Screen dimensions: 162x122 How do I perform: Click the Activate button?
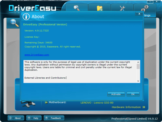116,94
